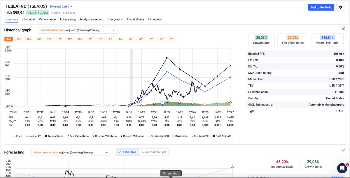Select MAX time range button
The height and width of the screenshot is (178, 350).
coord(8,39)
